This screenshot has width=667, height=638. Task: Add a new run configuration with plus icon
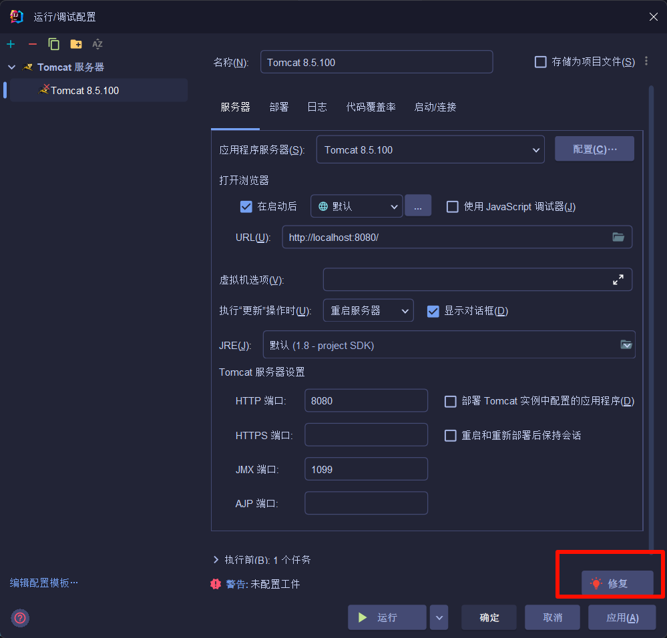11,44
